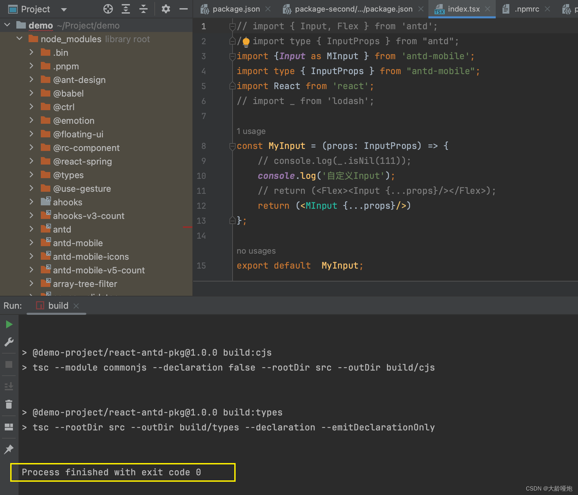Screen dimensions: 578x495
Task: Expand the @types folder
Action: [31, 175]
